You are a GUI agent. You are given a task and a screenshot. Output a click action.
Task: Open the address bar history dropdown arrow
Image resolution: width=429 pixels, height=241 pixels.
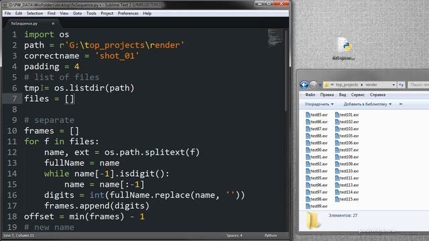(x=393, y=85)
